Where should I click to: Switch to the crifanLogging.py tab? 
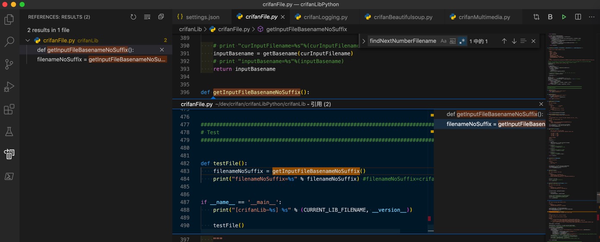point(325,17)
